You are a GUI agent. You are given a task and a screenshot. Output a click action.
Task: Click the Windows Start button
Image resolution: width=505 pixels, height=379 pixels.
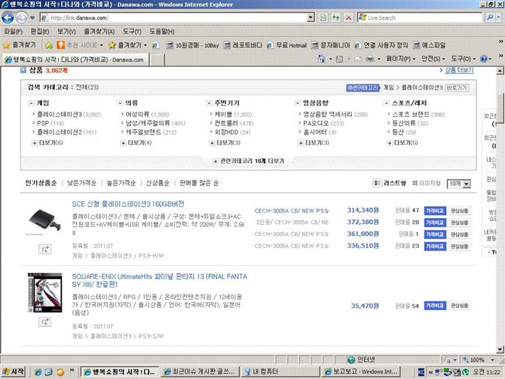click(13, 372)
